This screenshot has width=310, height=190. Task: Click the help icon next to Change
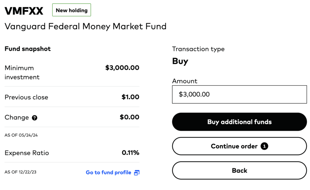click(x=35, y=118)
